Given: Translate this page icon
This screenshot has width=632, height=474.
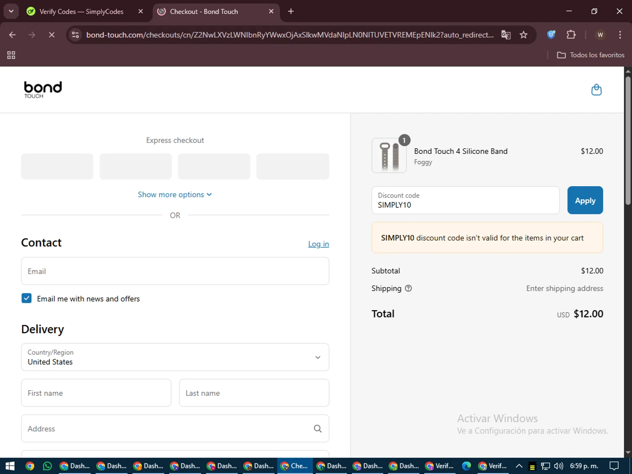Looking at the screenshot, I should [506, 35].
